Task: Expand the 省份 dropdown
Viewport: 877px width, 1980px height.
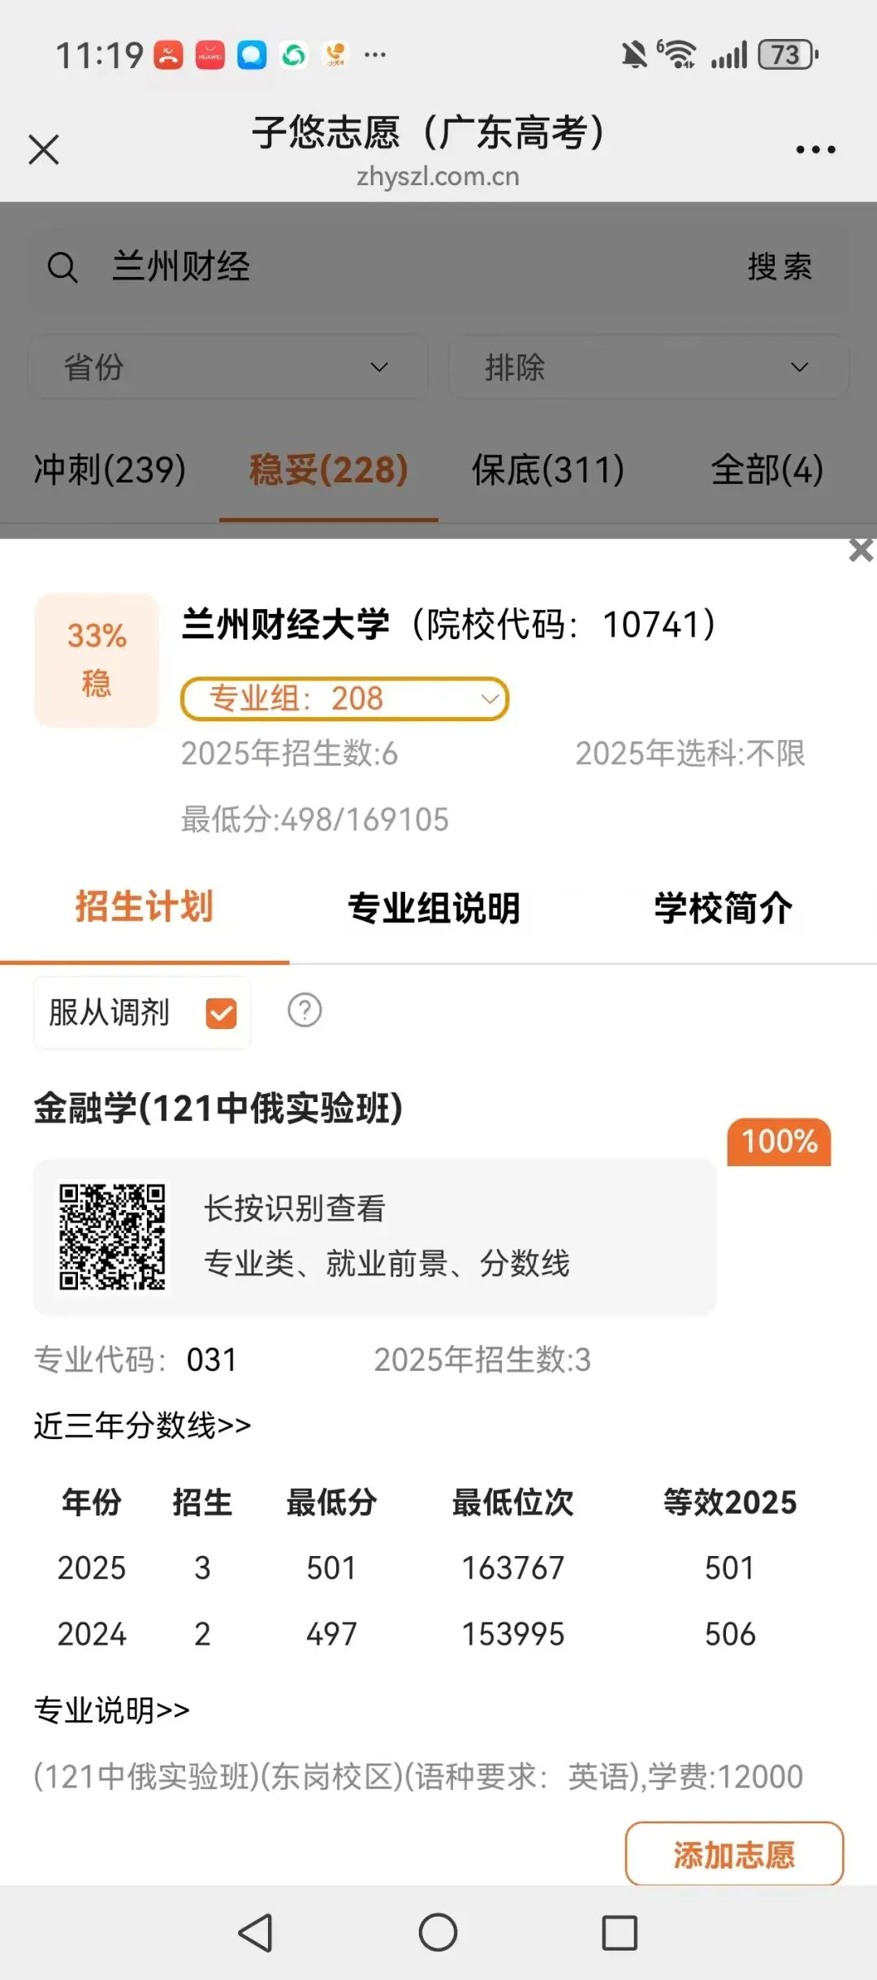Action: coord(228,367)
